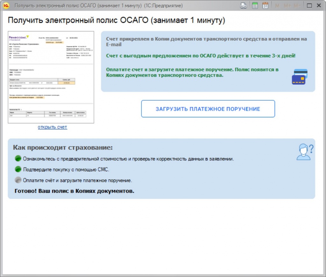Click text Счет с выгодным предложением по ОСАГО

(201, 56)
